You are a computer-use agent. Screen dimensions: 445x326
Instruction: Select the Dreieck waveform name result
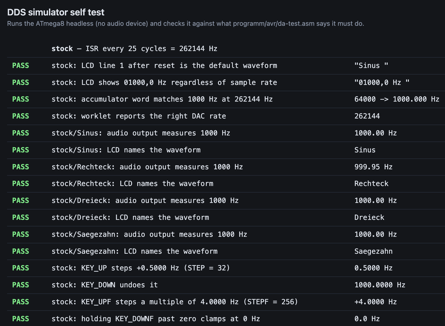369,218
